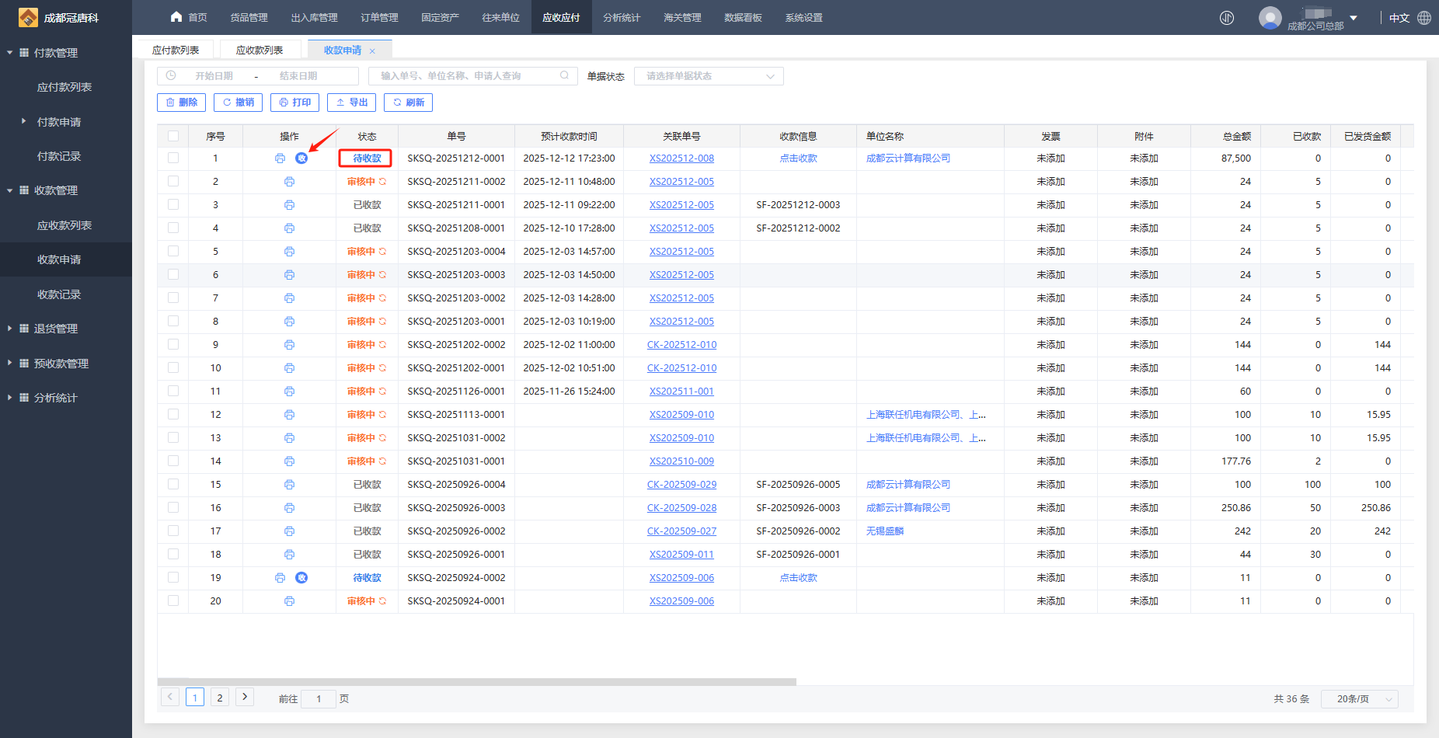Viewport: 1439px width, 738px height.
Task: Click the 导出 export button
Action: tap(351, 103)
